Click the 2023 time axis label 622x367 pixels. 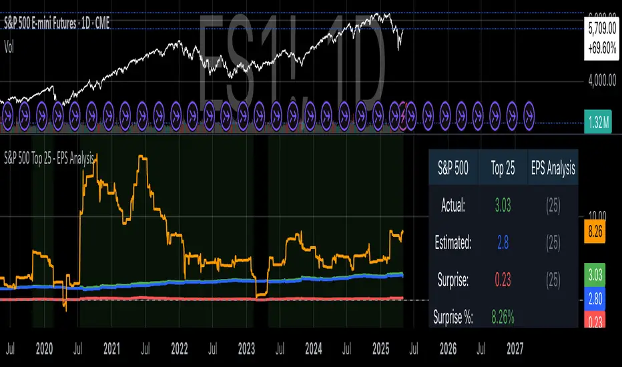[246, 349]
